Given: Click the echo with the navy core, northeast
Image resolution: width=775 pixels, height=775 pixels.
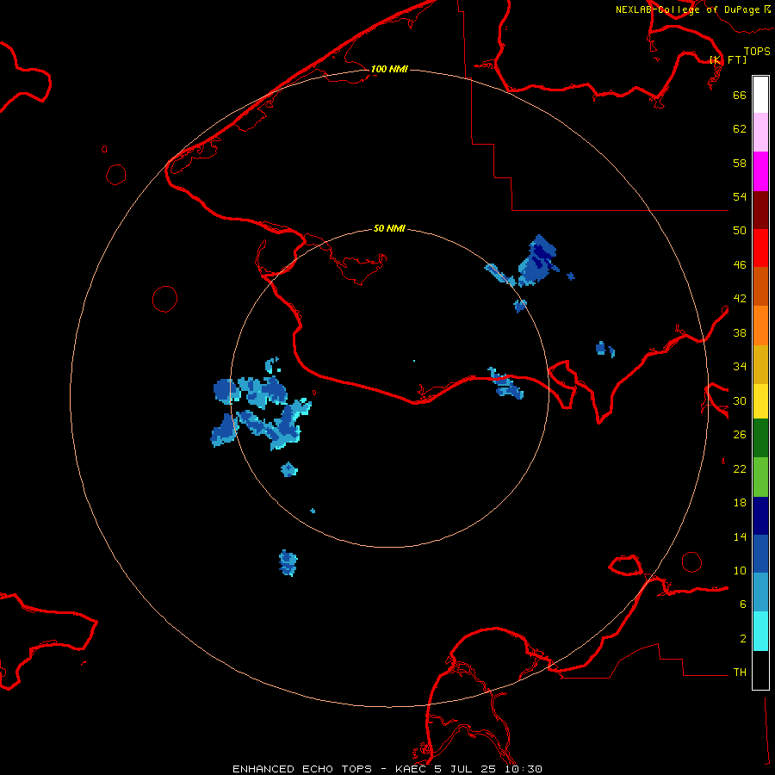Looking at the screenshot, I should tap(537, 260).
